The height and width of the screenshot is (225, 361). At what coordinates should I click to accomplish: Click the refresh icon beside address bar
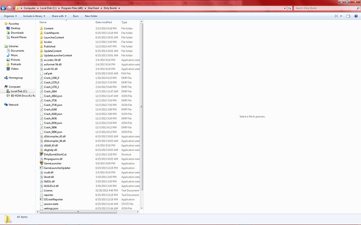click(288, 8)
